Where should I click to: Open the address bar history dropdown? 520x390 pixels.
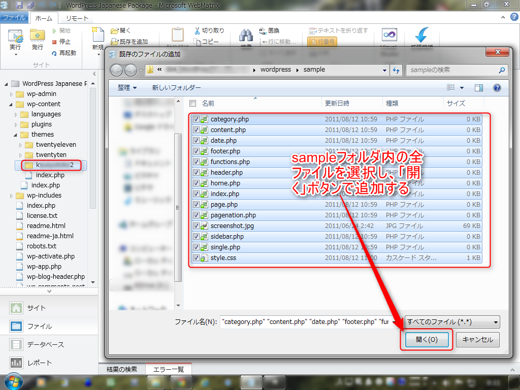tap(384, 70)
